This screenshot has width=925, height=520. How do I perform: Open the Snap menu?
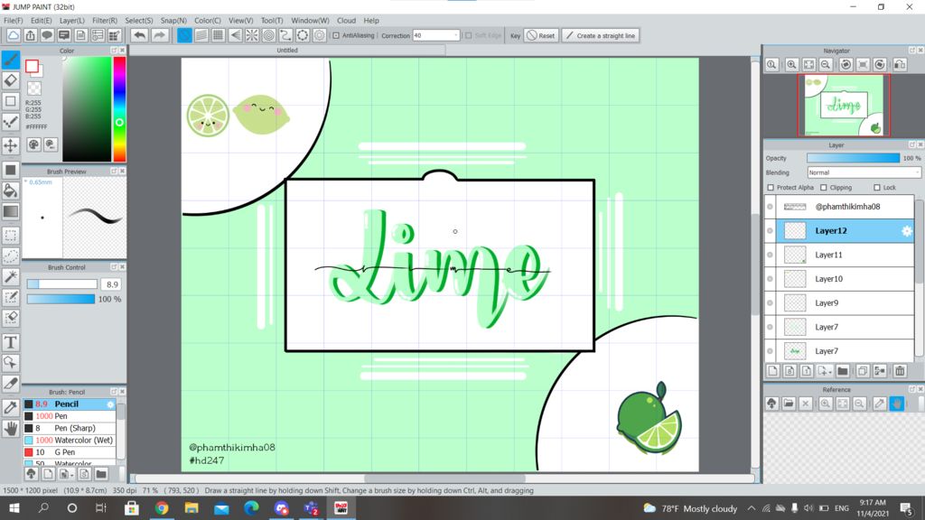coord(173,20)
